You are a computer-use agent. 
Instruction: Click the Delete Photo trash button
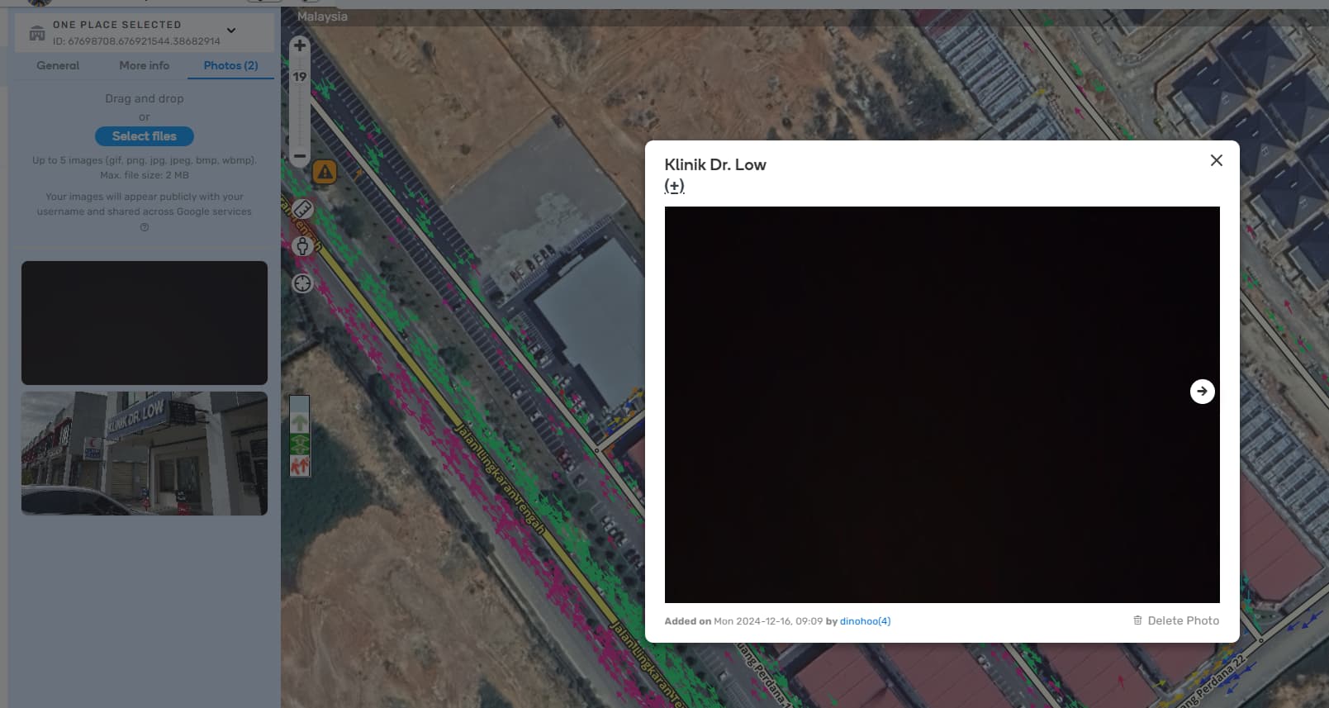(x=1175, y=620)
